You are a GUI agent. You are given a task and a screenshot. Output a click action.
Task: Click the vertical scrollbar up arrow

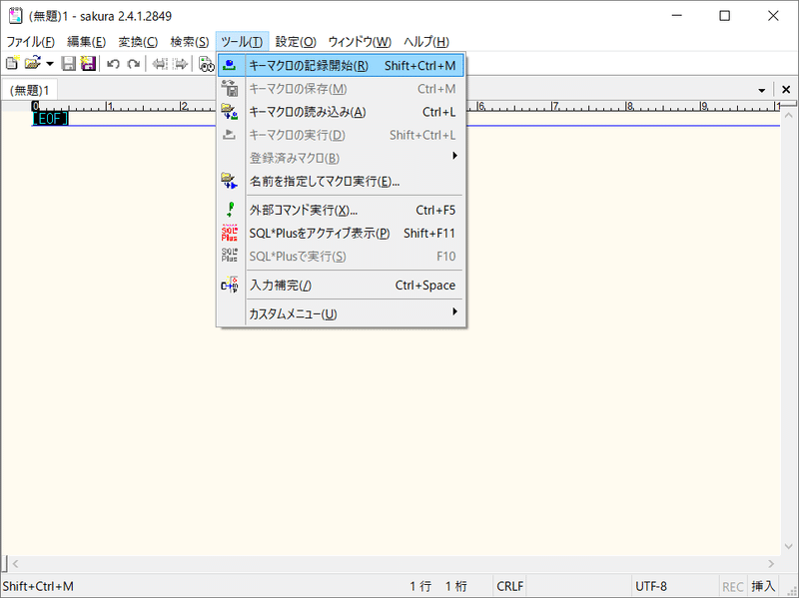pos(788,116)
